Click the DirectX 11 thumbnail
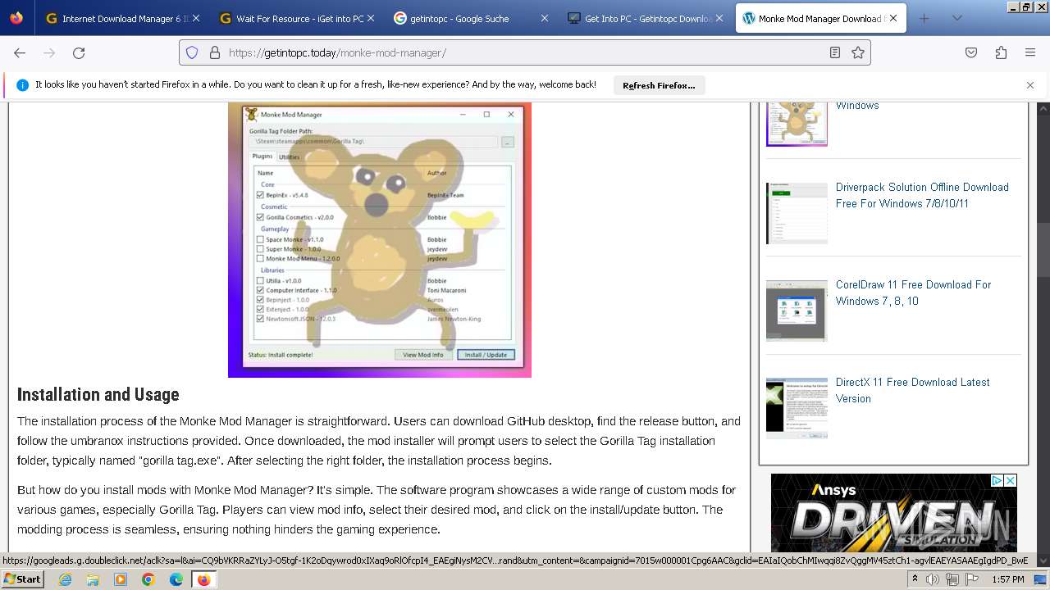The height and width of the screenshot is (590, 1050). coord(797,408)
